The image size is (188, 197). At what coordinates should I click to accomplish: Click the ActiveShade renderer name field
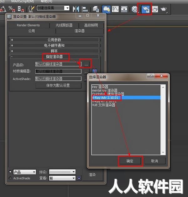[x=58, y=79]
